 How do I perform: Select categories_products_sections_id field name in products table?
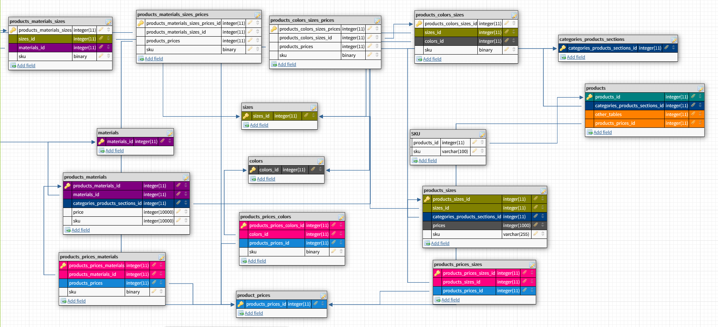[x=629, y=106]
